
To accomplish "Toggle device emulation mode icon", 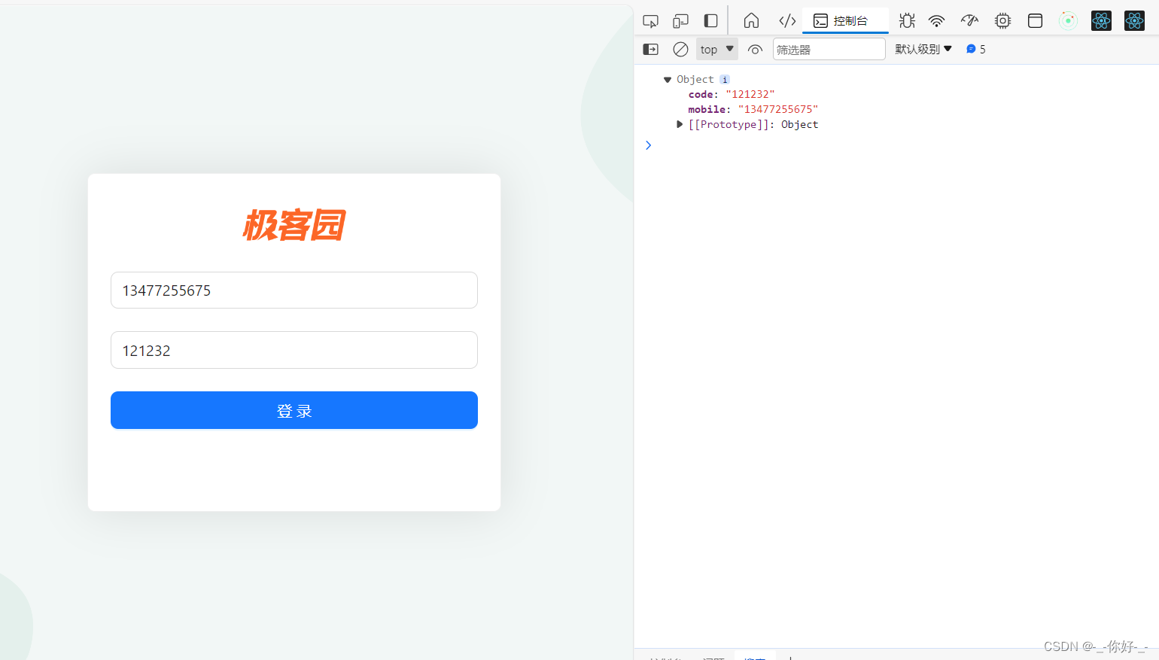I will coord(680,21).
